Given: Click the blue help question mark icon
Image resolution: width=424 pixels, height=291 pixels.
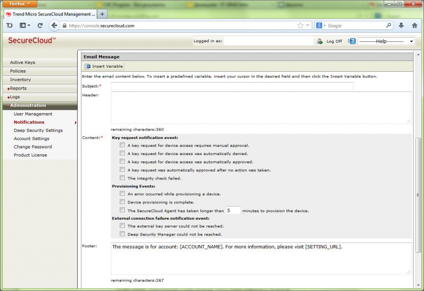Looking at the screenshot, I should pyautogui.click(x=352, y=41).
